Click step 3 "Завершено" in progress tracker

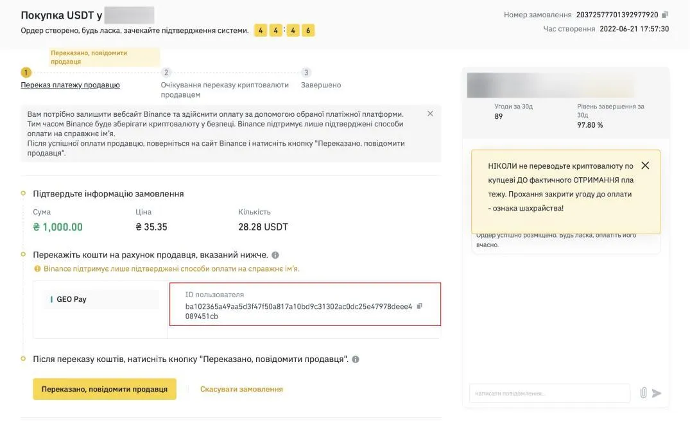(x=321, y=85)
